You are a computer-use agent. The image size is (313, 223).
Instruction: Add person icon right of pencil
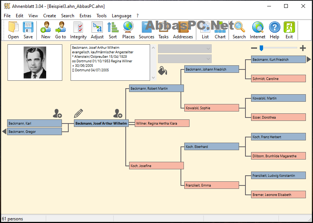pyautogui.click(x=117, y=113)
